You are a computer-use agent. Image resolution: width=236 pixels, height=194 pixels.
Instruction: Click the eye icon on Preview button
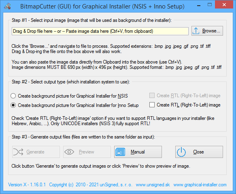69,152
